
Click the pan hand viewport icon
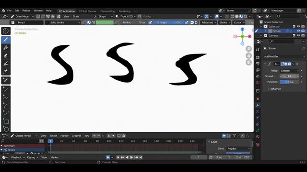click(x=248, y=55)
